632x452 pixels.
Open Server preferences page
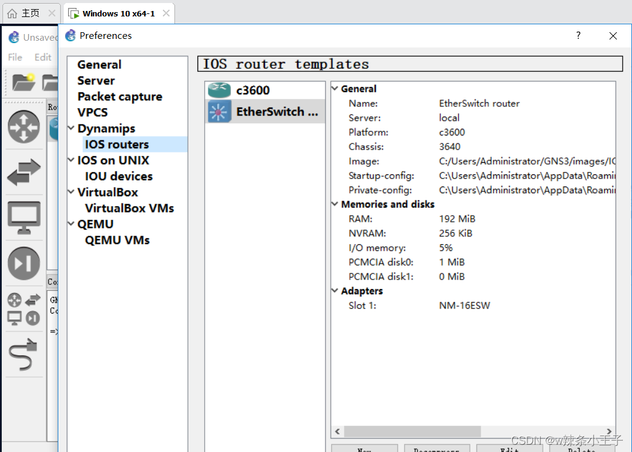96,81
